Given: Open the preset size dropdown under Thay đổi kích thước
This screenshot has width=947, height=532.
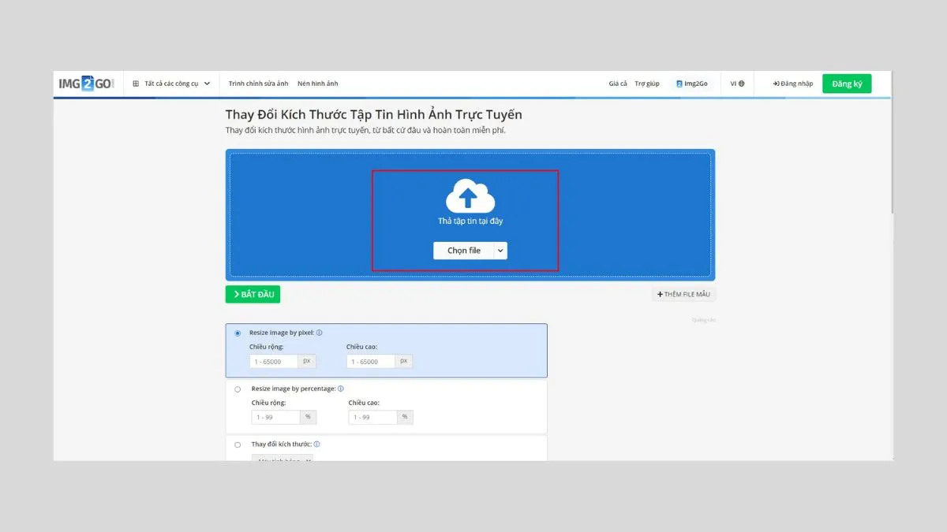Looking at the screenshot, I should click(x=283, y=458).
